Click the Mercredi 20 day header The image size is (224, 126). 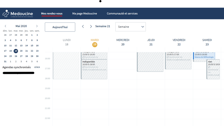point(123,42)
